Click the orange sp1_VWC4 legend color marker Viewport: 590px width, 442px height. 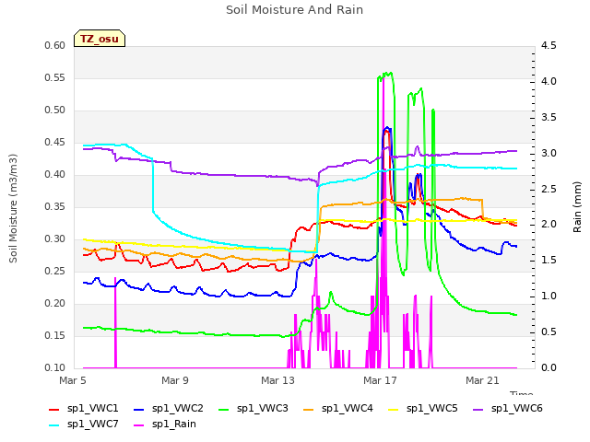[x=309, y=409]
